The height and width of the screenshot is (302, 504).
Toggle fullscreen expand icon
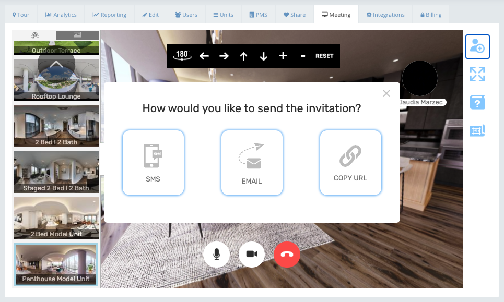477,74
